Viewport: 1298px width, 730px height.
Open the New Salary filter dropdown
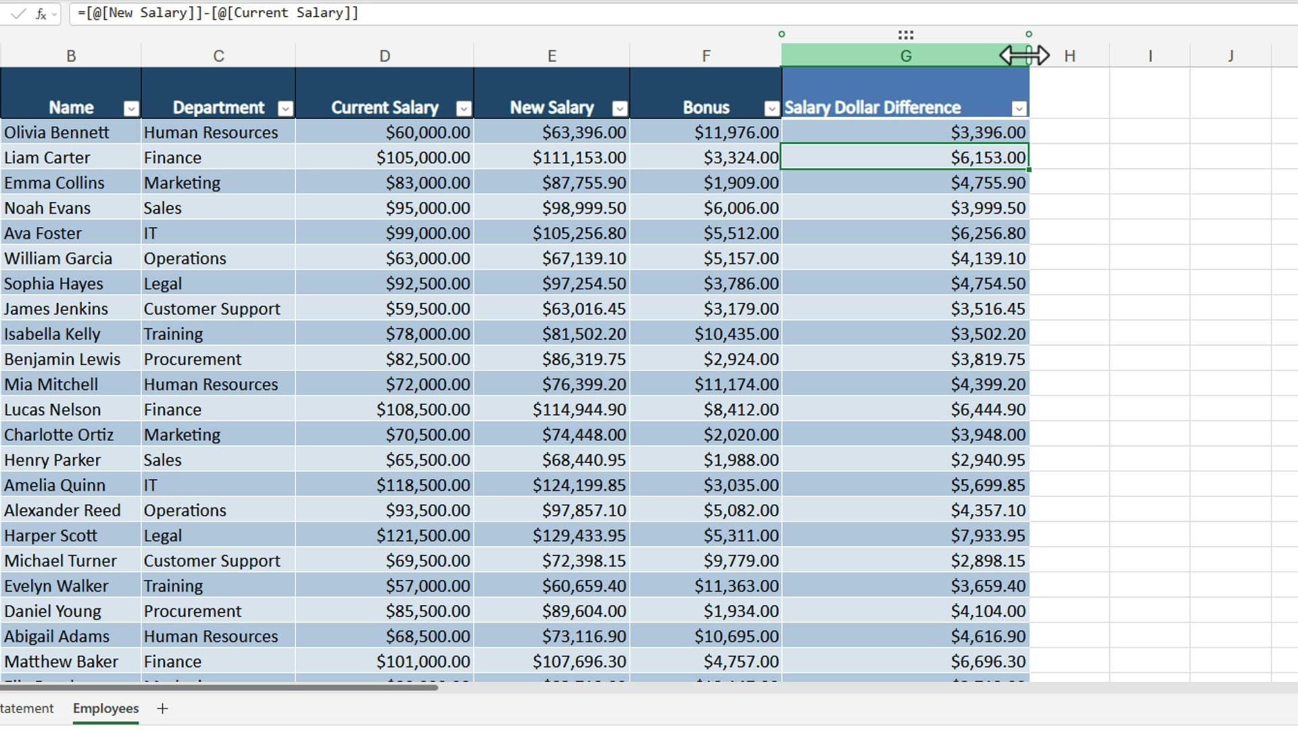tap(619, 107)
